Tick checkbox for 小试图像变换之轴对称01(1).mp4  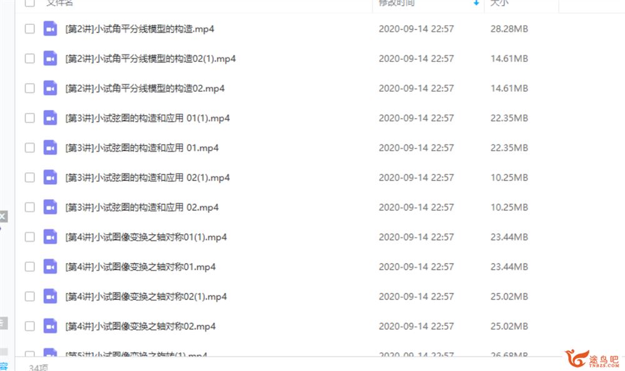click(30, 237)
